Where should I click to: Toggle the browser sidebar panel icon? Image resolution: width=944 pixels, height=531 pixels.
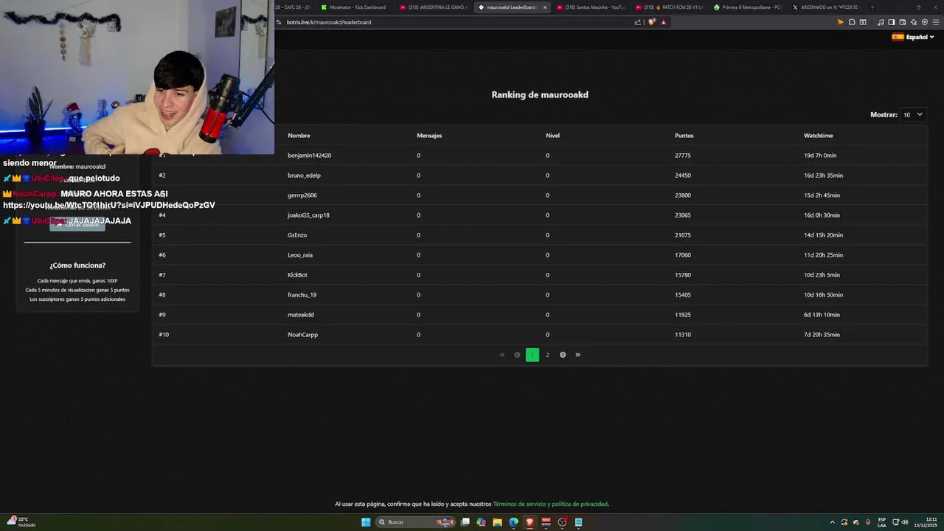coord(892,22)
